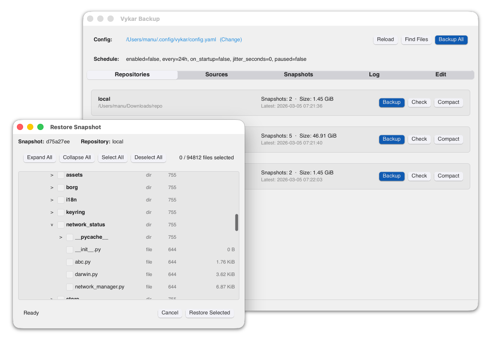Expand the keyring directory

52,212
